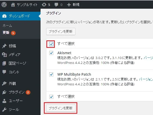This screenshot has width=153, height=115.
Task: Click Akismet's WordPress 4.4.2 compatibility text
Action: tap(96, 63)
